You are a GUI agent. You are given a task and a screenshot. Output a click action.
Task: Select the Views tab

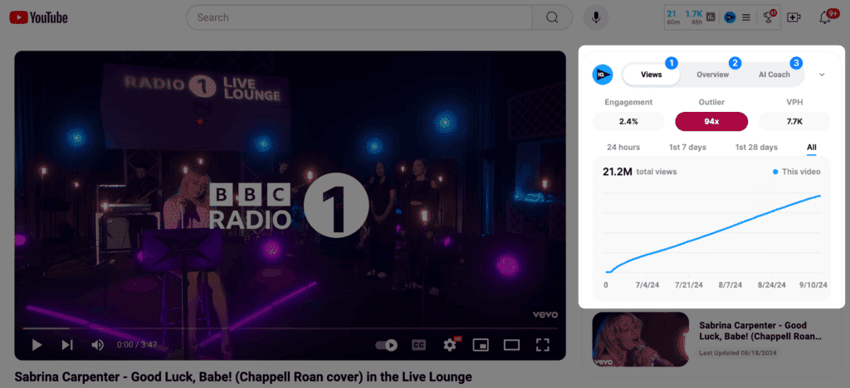click(x=651, y=75)
